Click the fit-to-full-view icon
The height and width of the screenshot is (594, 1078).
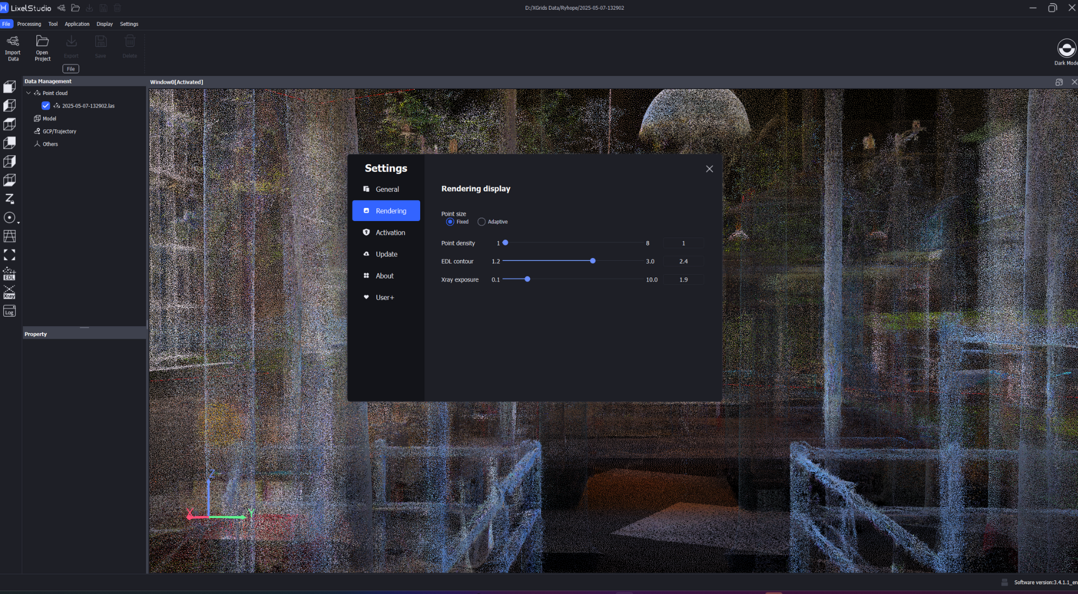pyautogui.click(x=9, y=255)
